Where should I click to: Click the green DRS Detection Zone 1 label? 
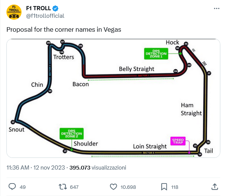point(156,54)
